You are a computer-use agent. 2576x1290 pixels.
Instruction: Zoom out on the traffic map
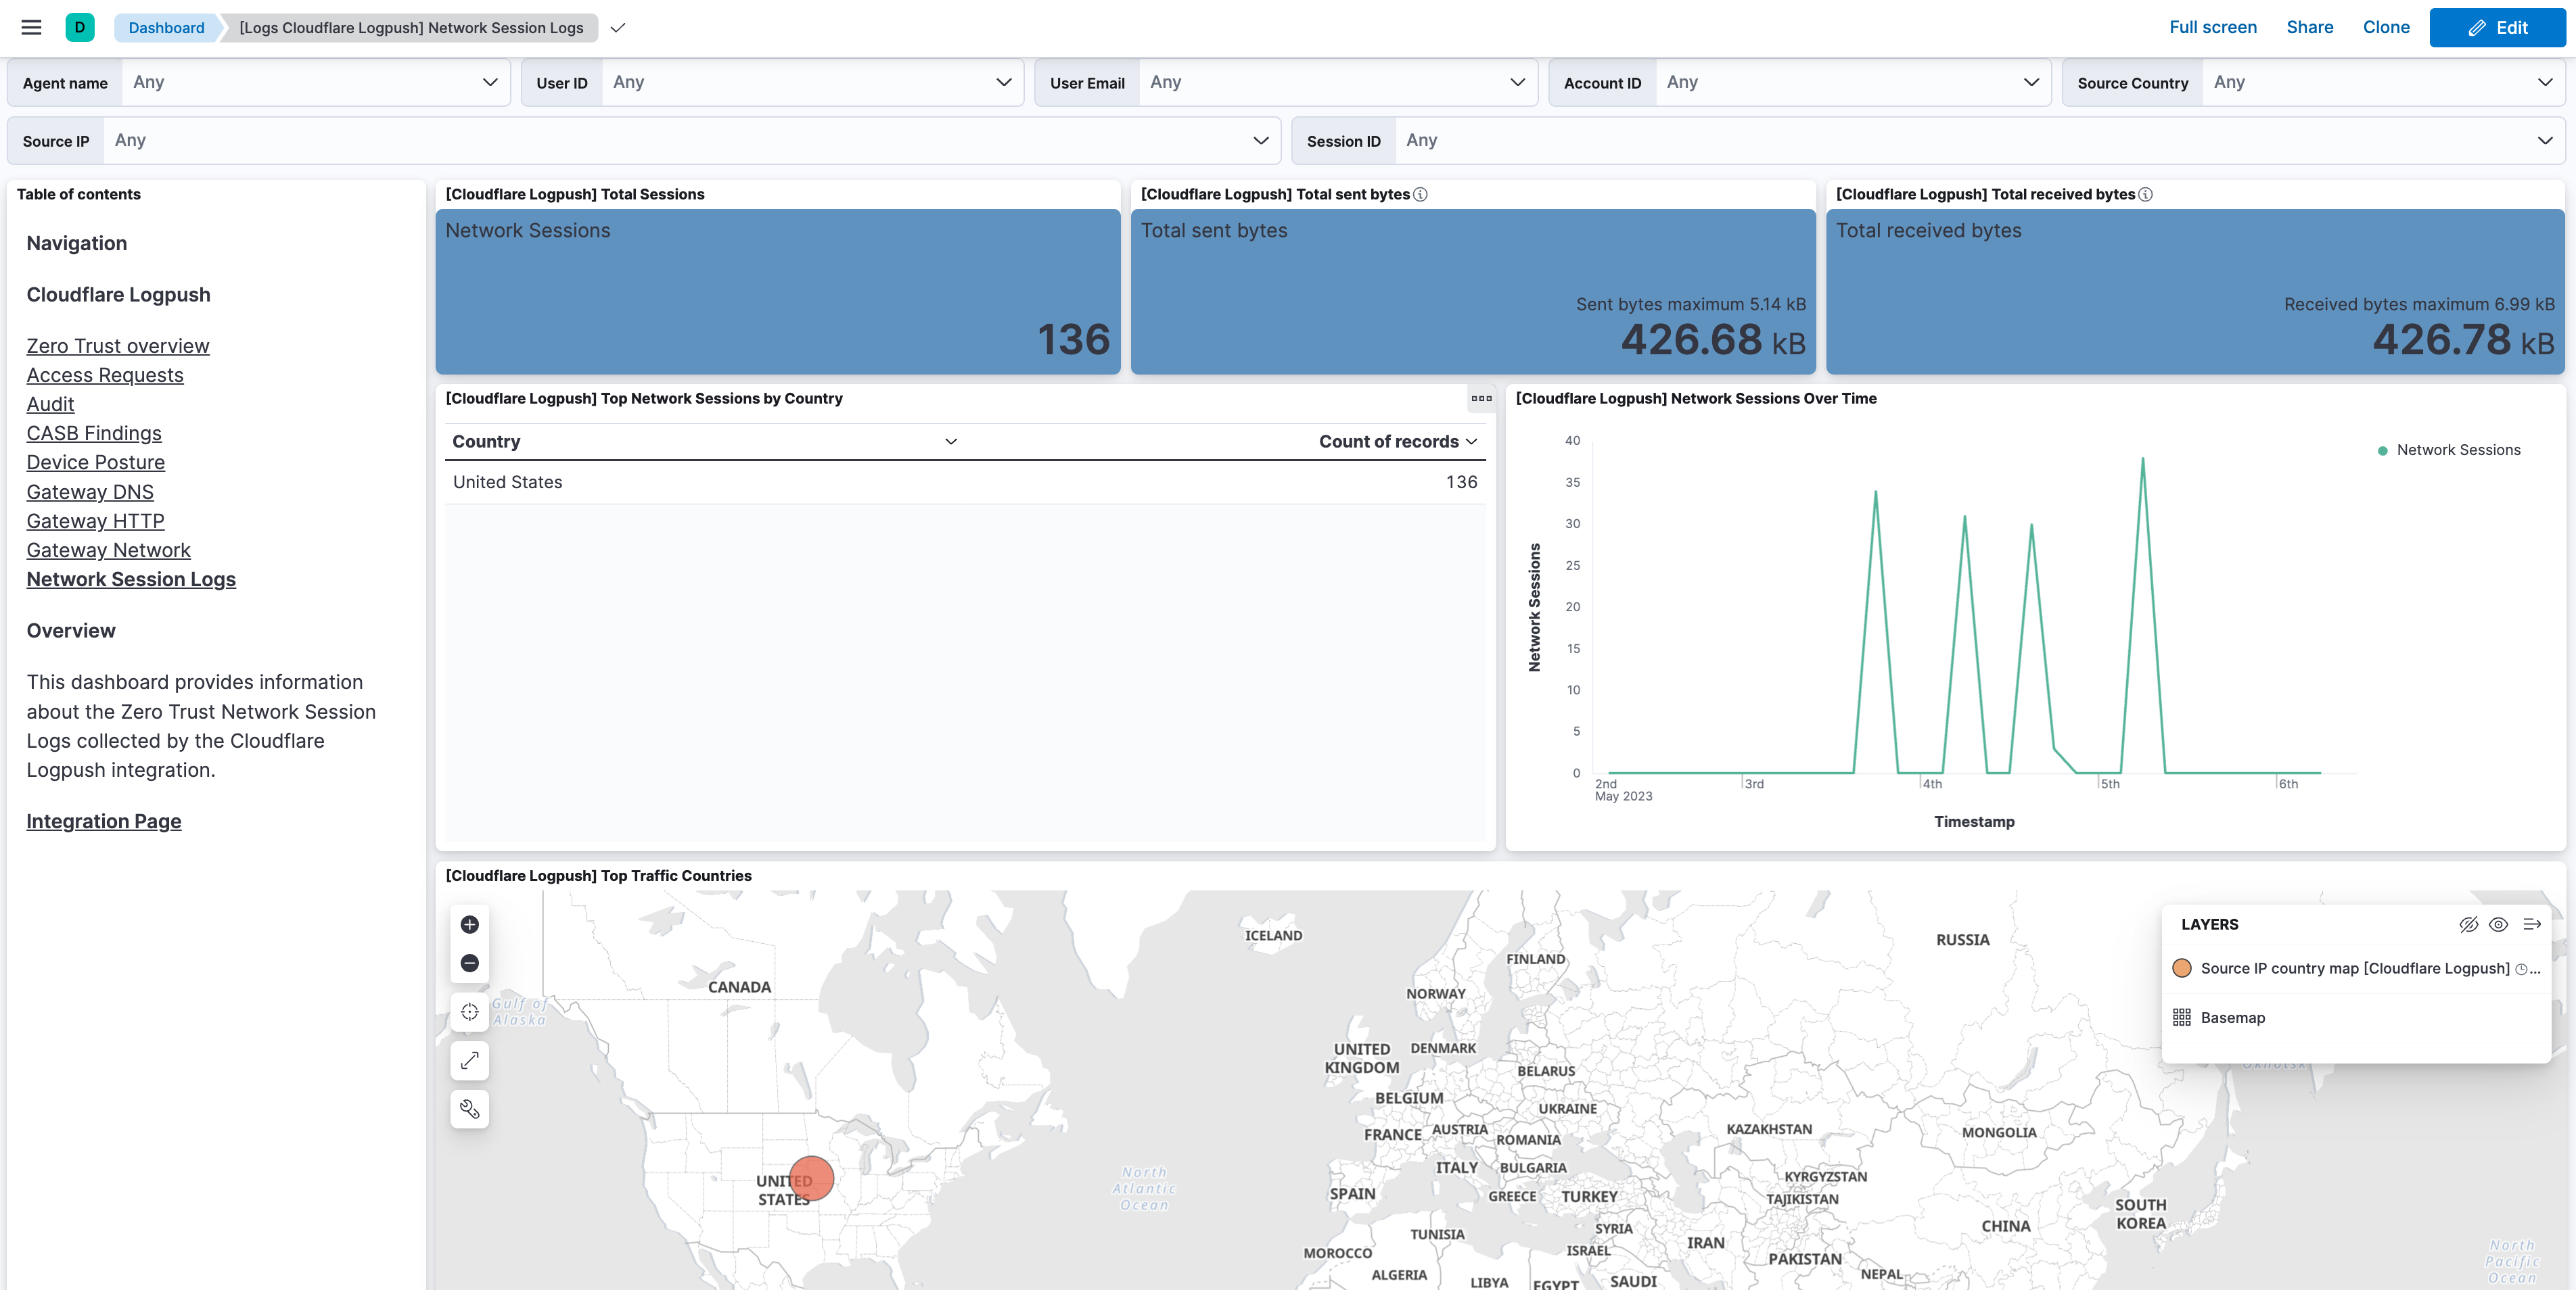coord(469,962)
